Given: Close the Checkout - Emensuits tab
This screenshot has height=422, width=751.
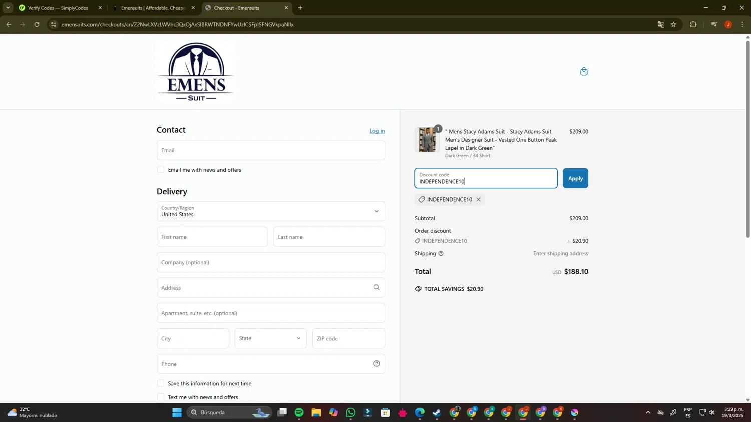Looking at the screenshot, I should coord(286,8).
